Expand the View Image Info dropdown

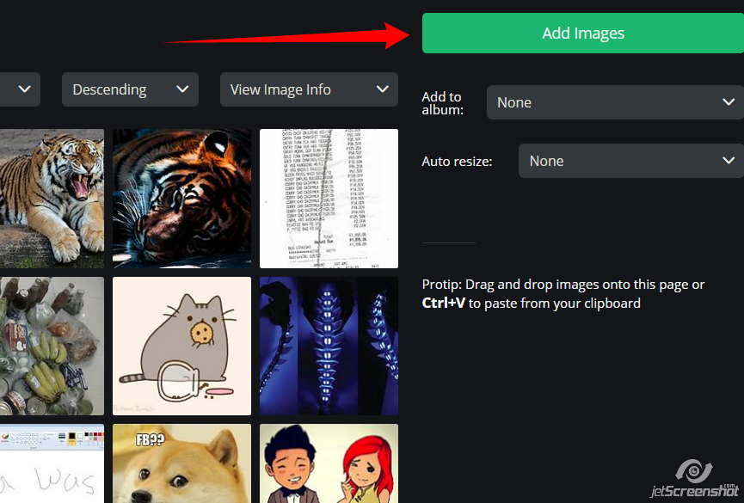pos(309,89)
